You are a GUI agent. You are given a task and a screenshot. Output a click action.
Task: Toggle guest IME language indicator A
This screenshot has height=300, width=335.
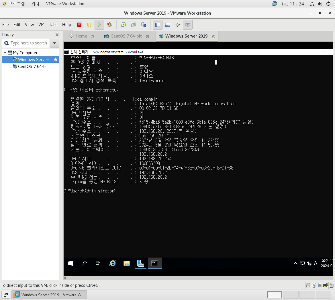[316, 264]
